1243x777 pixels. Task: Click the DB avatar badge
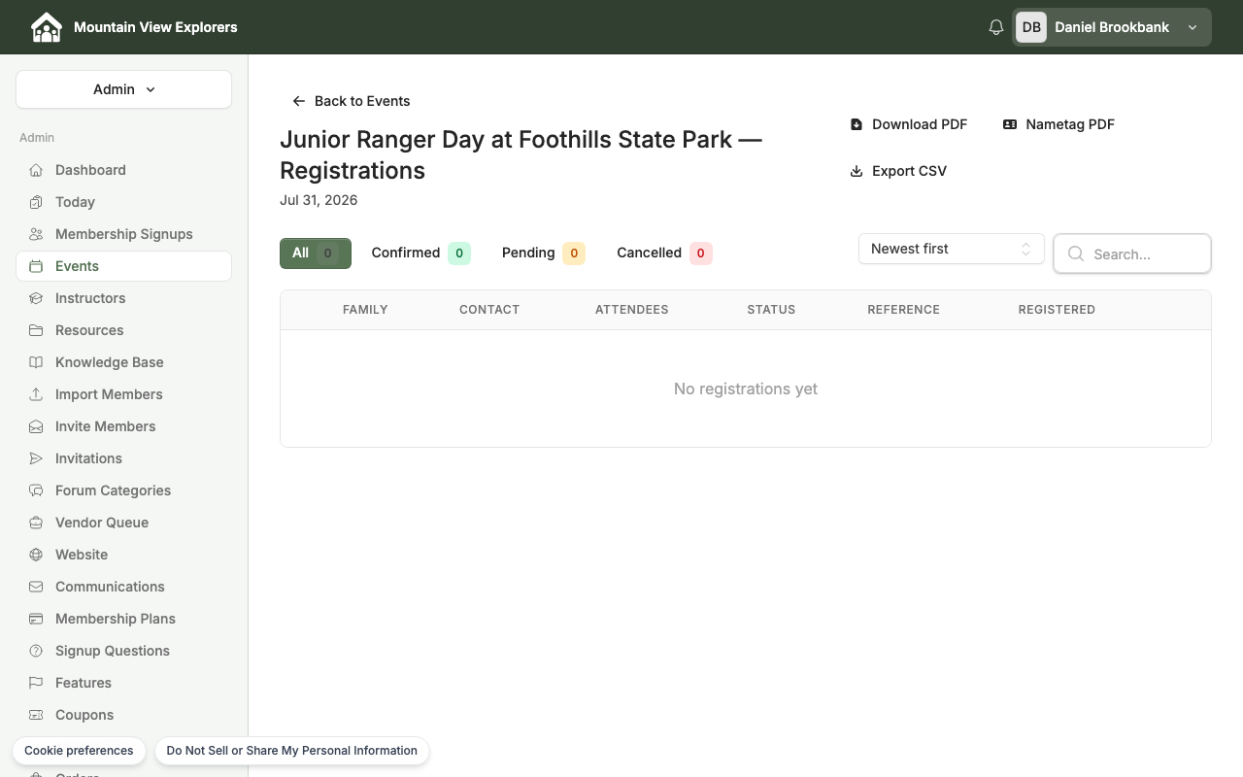1031,27
